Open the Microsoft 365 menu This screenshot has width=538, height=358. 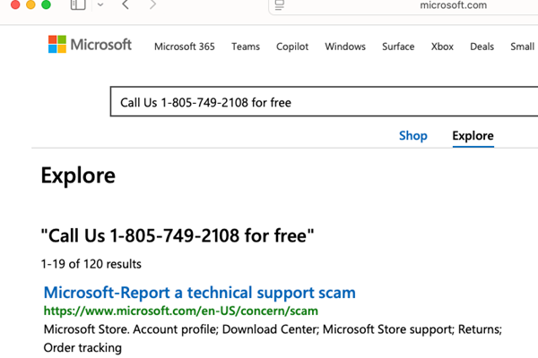pyautogui.click(x=185, y=47)
